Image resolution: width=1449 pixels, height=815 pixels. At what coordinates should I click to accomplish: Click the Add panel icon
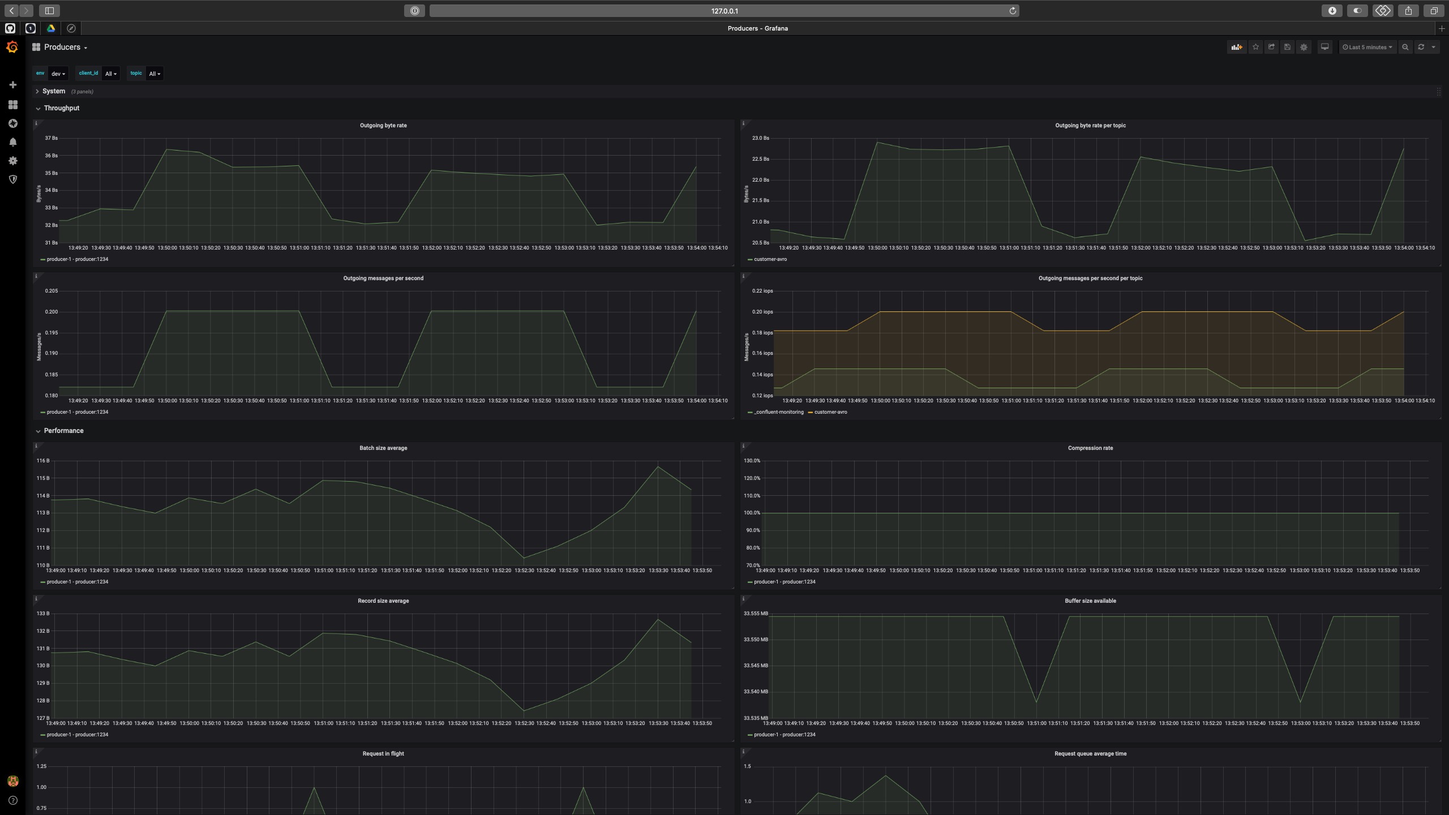[x=1236, y=47]
